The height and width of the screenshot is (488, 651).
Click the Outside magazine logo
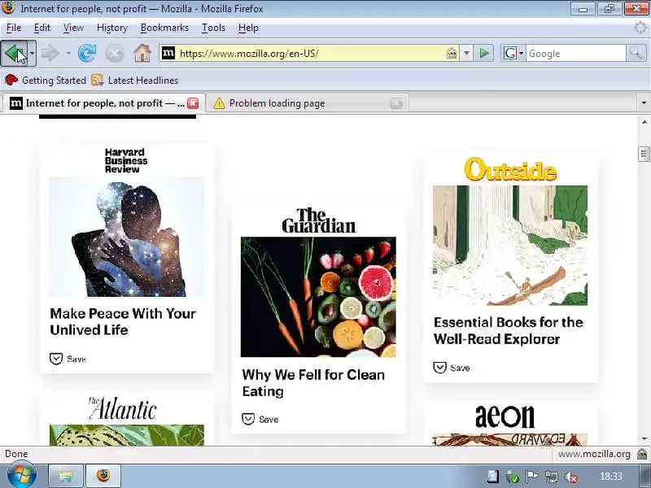pyautogui.click(x=510, y=169)
